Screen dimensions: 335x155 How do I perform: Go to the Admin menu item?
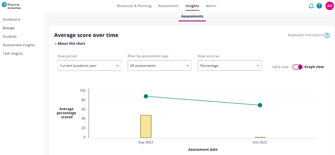coord(211,6)
